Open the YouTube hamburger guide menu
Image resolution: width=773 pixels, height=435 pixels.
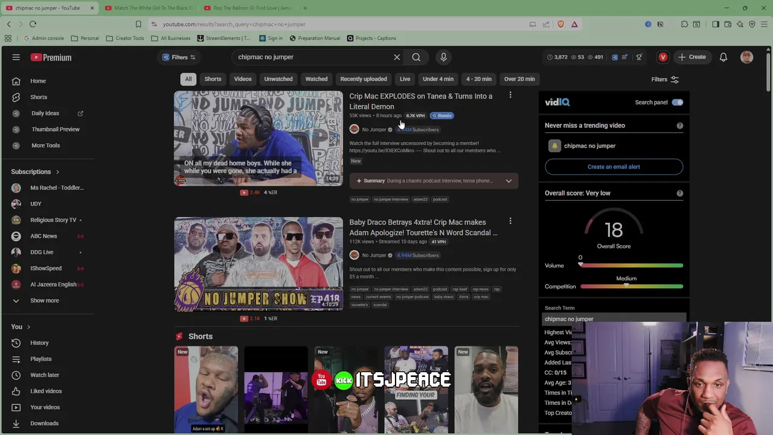pyautogui.click(x=16, y=57)
